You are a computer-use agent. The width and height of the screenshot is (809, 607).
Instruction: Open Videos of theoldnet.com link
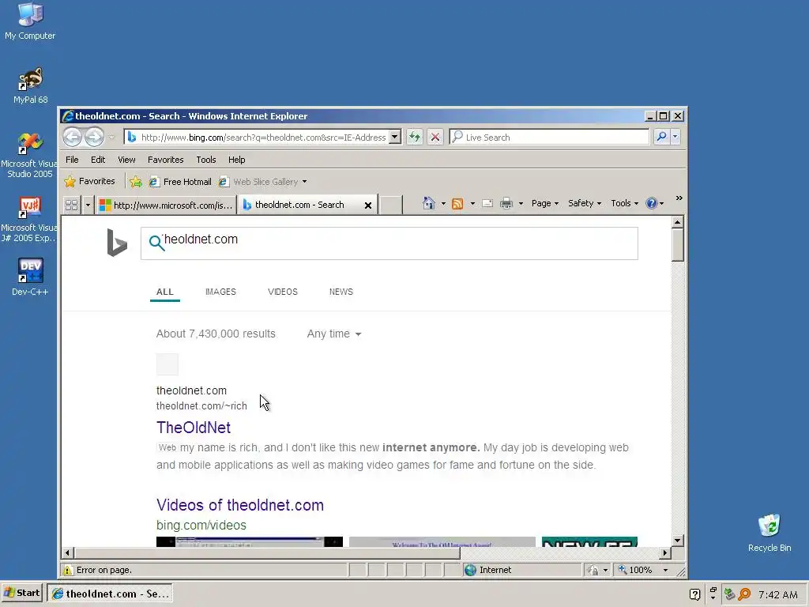click(240, 505)
